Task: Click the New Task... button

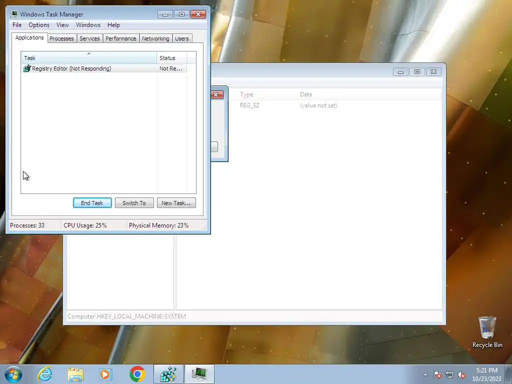Action: point(176,203)
